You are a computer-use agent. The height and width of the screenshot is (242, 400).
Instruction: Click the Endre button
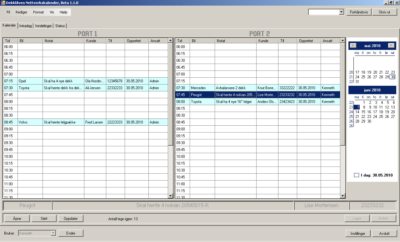click(71, 233)
